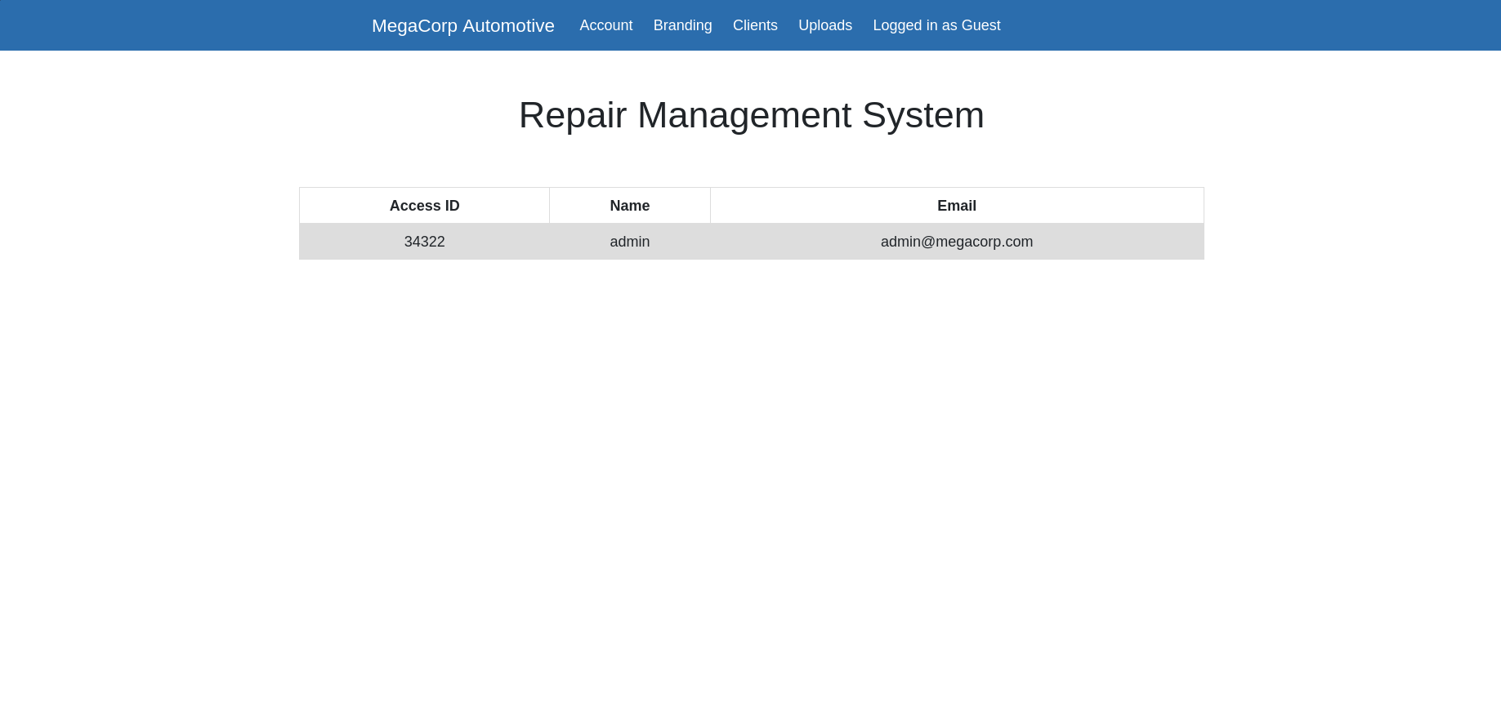
Task: Open the MegaCorp Automotive brand link
Action: (462, 25)
